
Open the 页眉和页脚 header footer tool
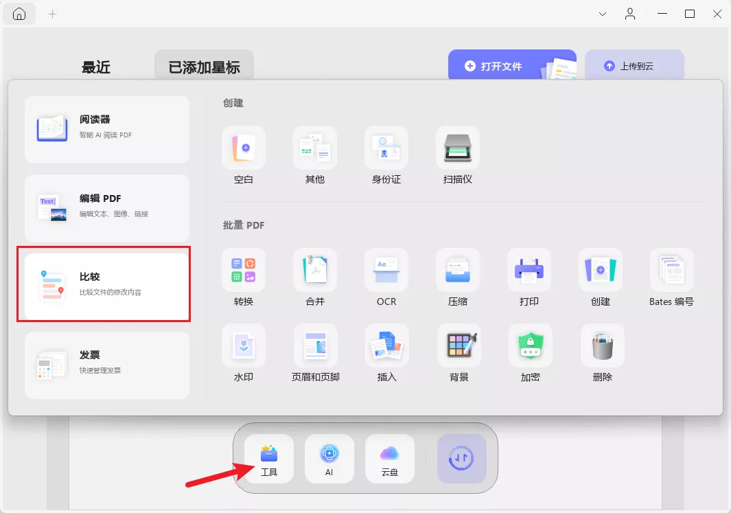pyautogui.click(x=315, y=352)
